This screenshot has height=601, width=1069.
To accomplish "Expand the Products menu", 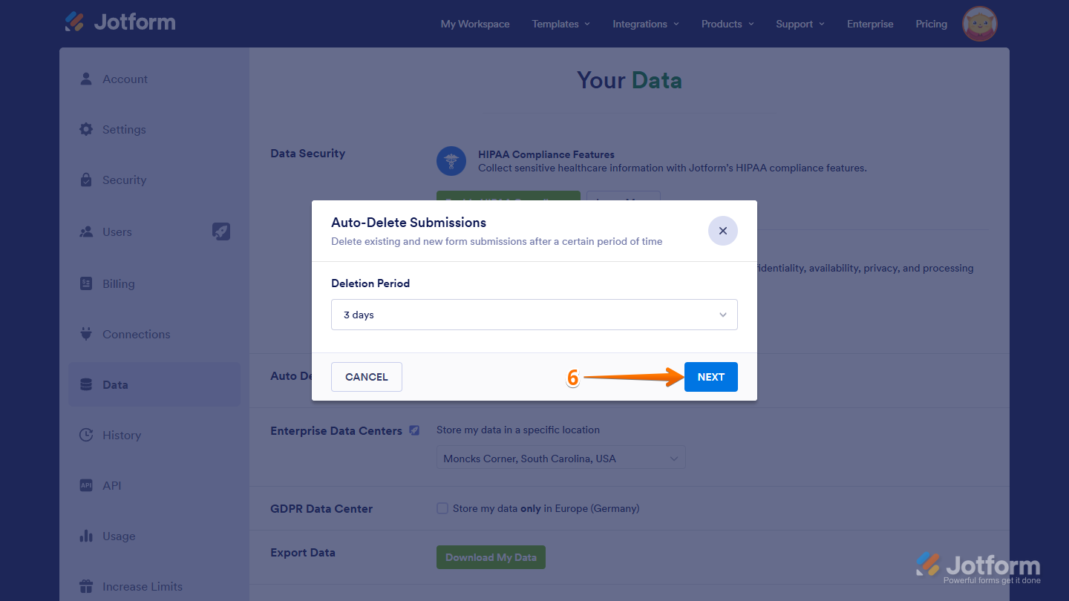I will [x=727, y=24].
